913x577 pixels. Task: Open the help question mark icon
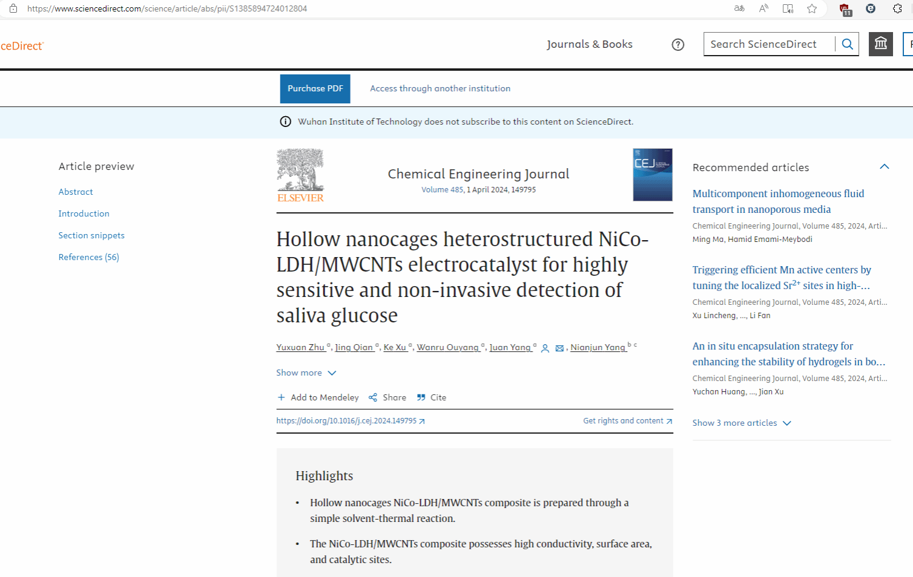[677, 45]
